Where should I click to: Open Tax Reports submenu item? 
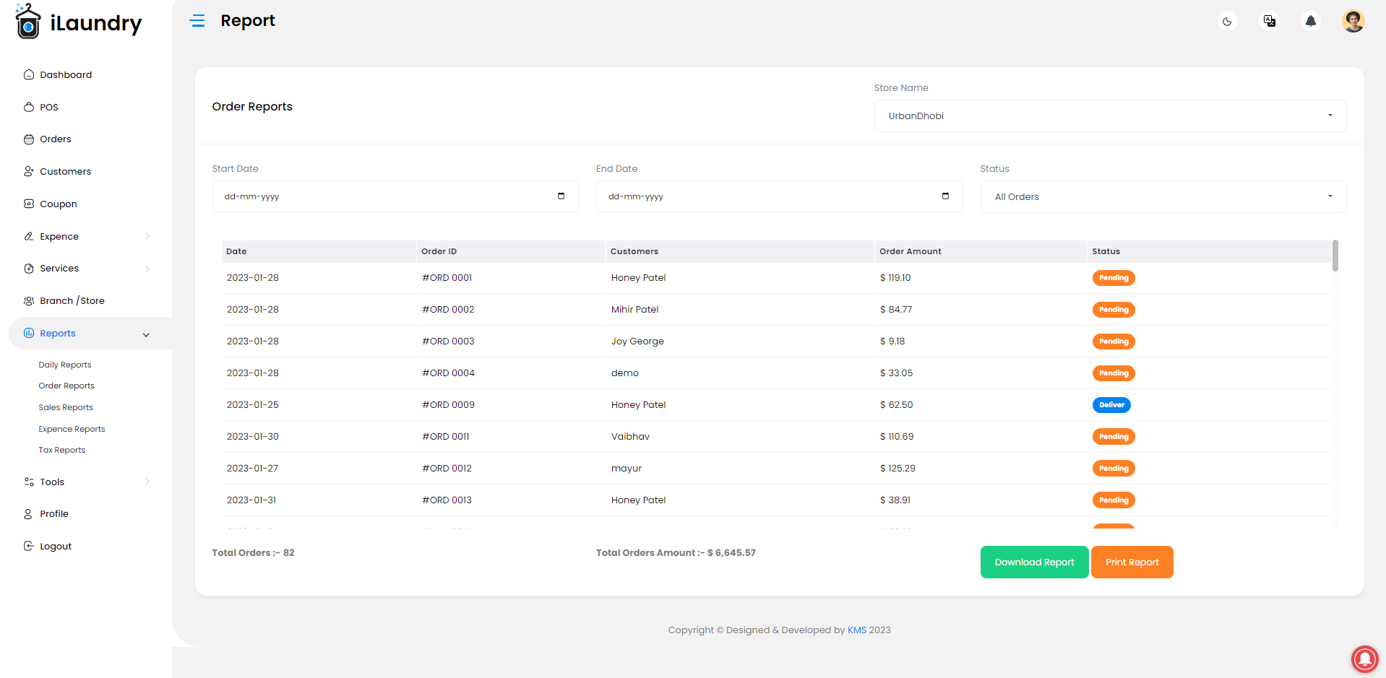pos(62,450)
